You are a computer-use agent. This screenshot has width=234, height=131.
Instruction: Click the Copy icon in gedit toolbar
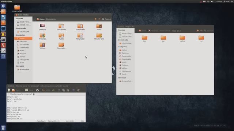[x=63, y=90]
